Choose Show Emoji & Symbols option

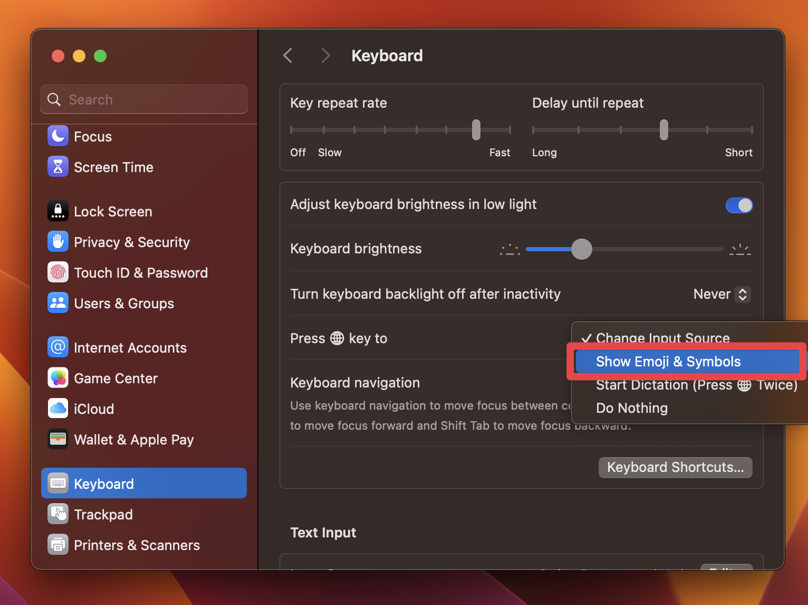pos(668,361)
